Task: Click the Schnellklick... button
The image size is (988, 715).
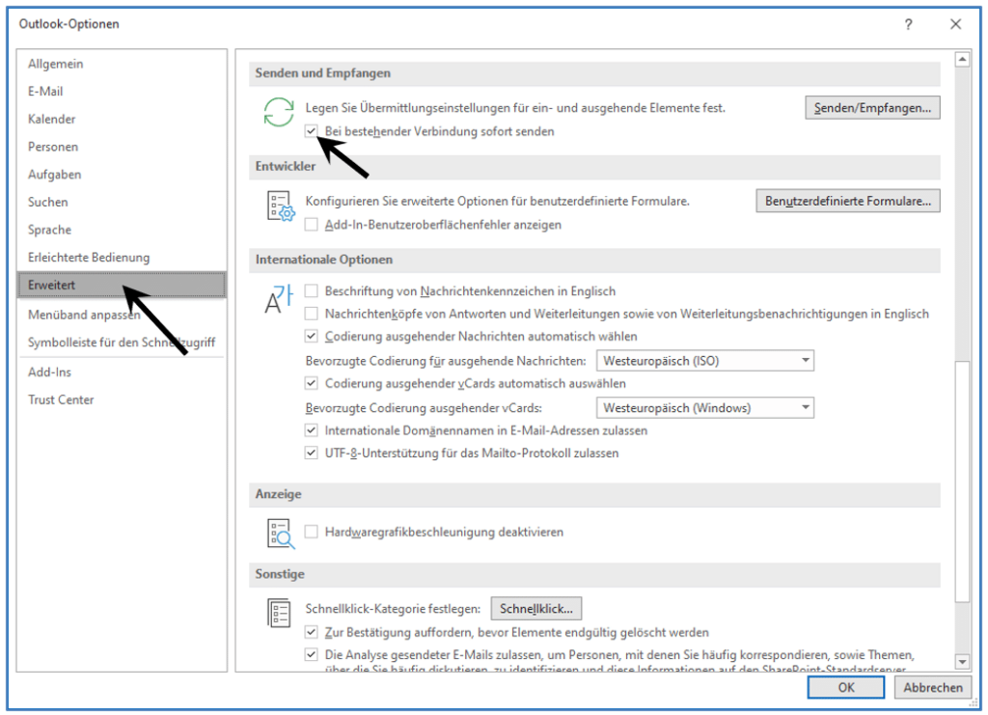Action: point(535,609)
